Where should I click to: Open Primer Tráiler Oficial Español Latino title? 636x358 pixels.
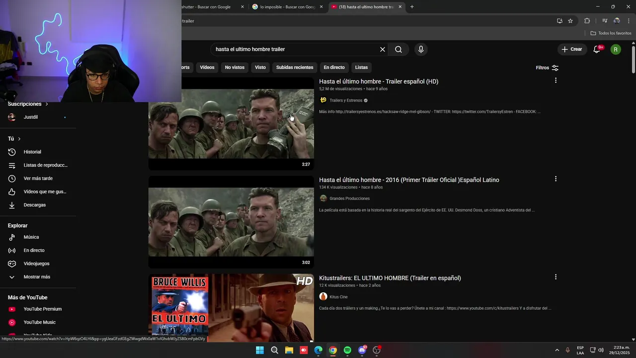409,180
